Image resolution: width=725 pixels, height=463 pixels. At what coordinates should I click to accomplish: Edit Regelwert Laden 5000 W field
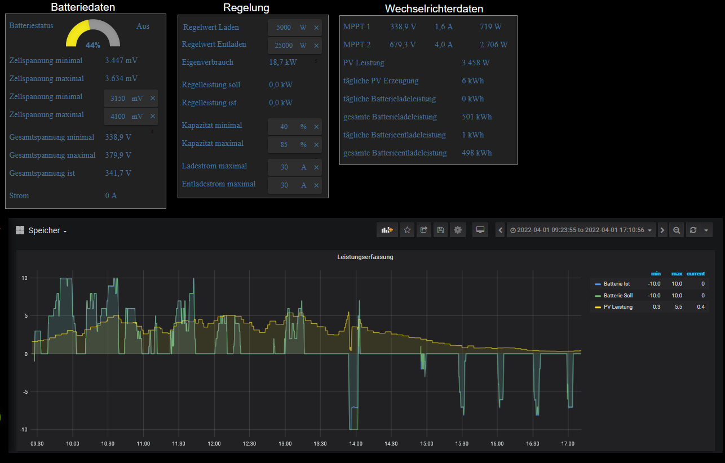(294, 28)
